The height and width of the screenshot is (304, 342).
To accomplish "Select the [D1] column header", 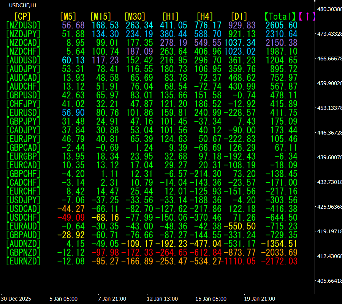I will point(239,17).
